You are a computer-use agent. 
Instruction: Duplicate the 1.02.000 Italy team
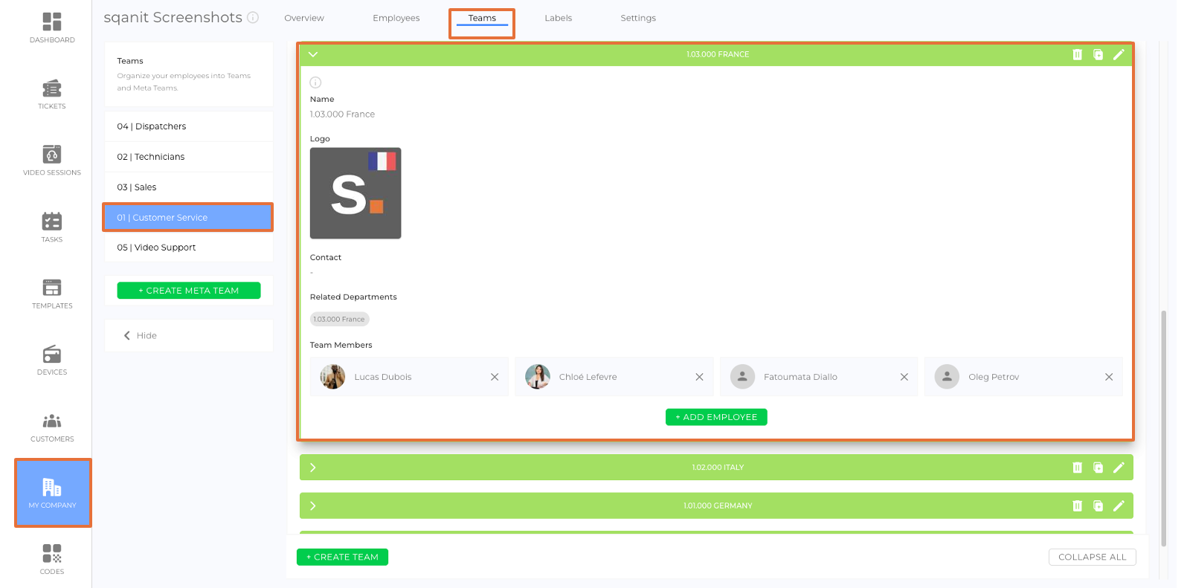pos(1098,468)
